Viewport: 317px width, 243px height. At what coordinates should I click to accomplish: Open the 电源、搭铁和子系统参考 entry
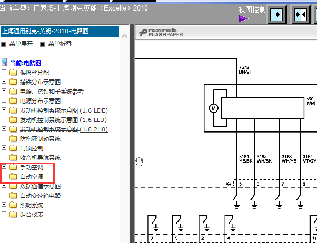click(x=52, y=92)
